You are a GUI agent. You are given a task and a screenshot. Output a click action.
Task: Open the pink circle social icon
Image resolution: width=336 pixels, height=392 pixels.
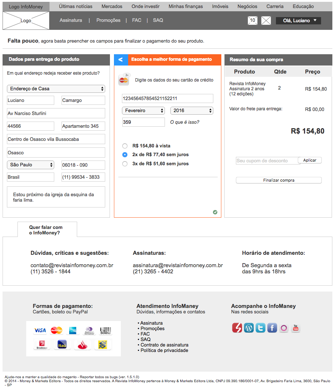point(284,328)
